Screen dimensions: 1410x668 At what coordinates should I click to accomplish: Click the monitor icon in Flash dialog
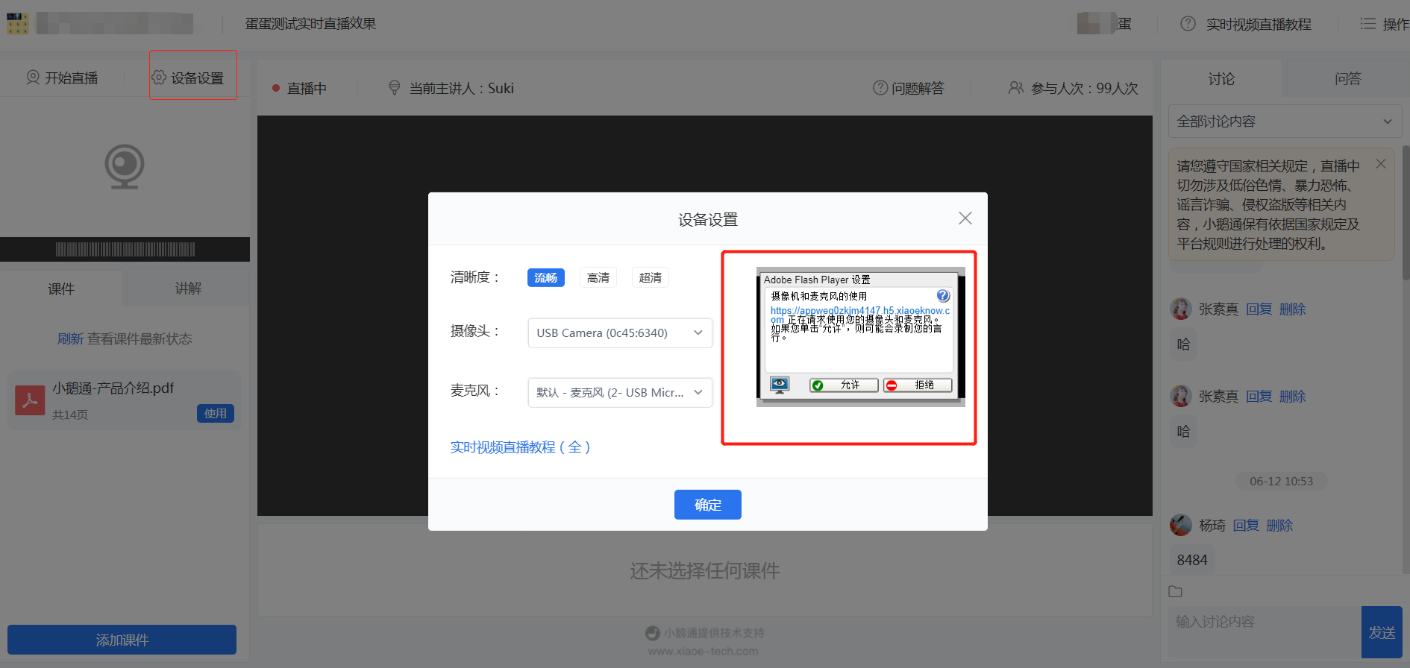tap(780, 385)
